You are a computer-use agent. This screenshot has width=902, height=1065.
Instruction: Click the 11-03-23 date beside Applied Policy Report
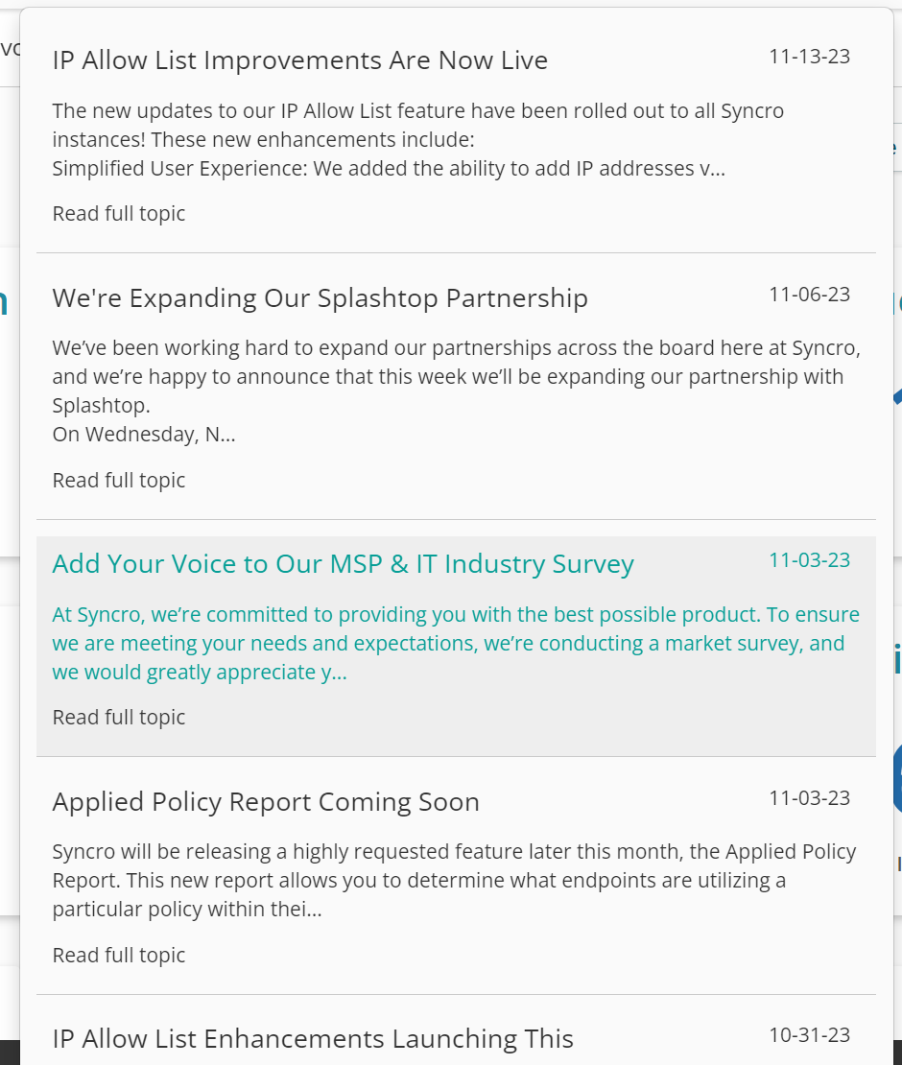(809, 798)
